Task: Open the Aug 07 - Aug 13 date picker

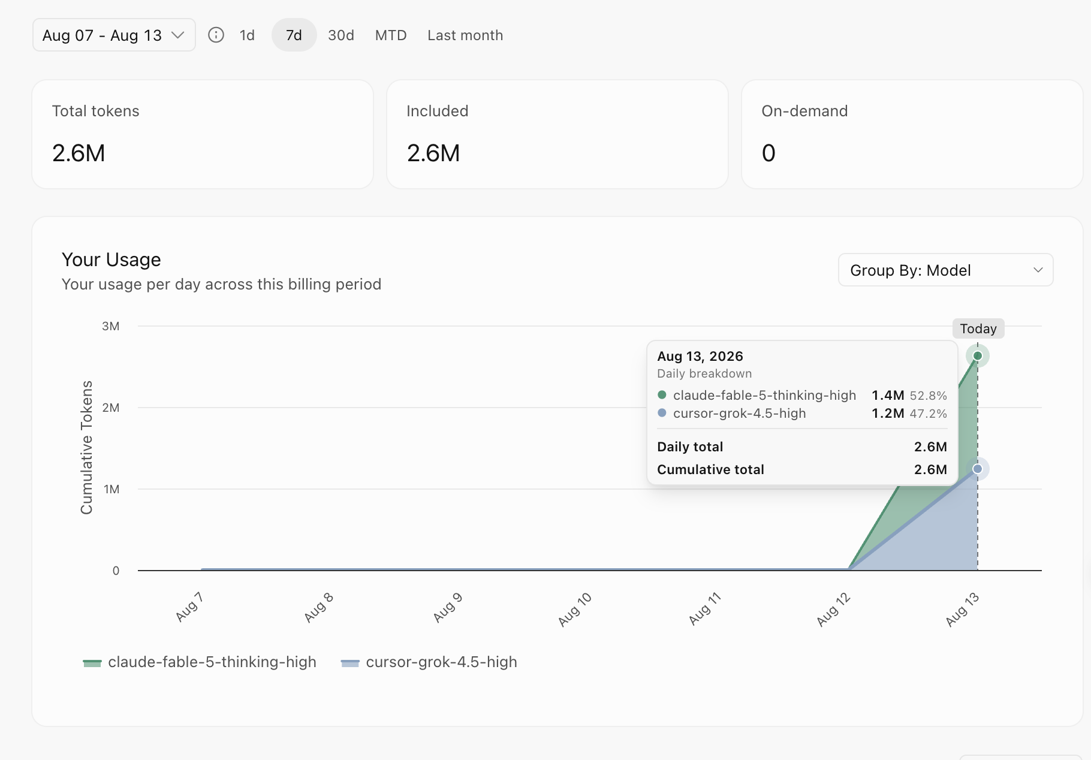Action: (x=114, y=35)
